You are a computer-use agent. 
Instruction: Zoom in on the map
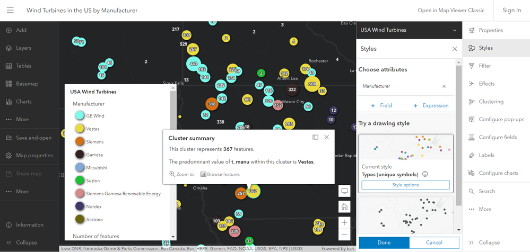[344, 222]
